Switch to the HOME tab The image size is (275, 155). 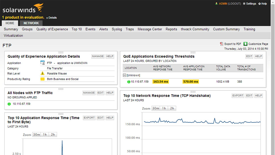pyautogui.click(x=10, y=23)
